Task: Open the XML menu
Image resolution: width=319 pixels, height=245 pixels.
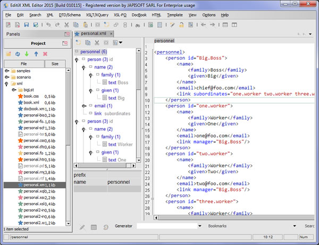Action: [50, 15]
